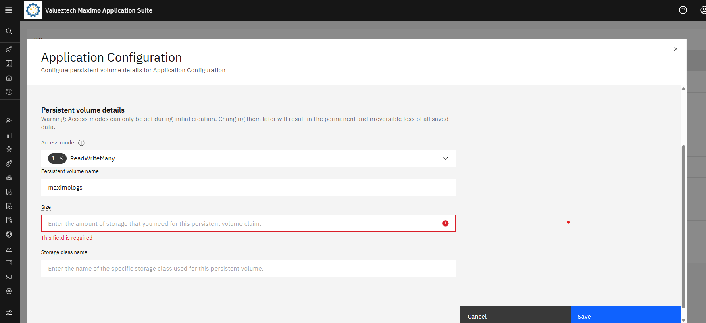Click the red error icon in Size field
The height and width of the screenshot is (323, 706).
(445, 223)
